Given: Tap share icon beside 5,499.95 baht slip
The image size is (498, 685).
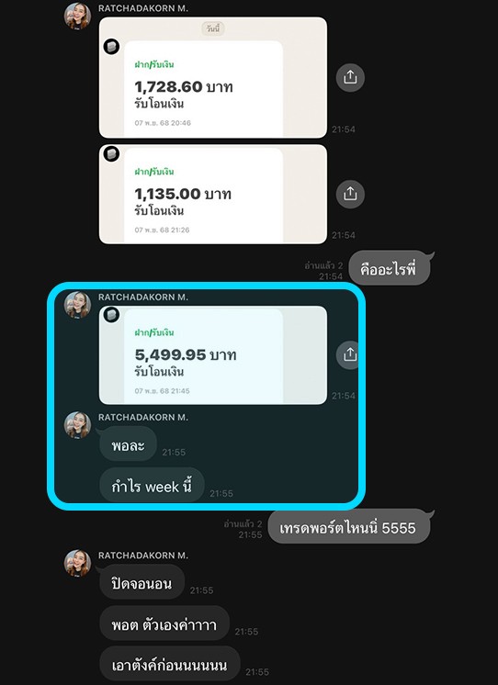Looking at the screenshot, I should 348,354.
